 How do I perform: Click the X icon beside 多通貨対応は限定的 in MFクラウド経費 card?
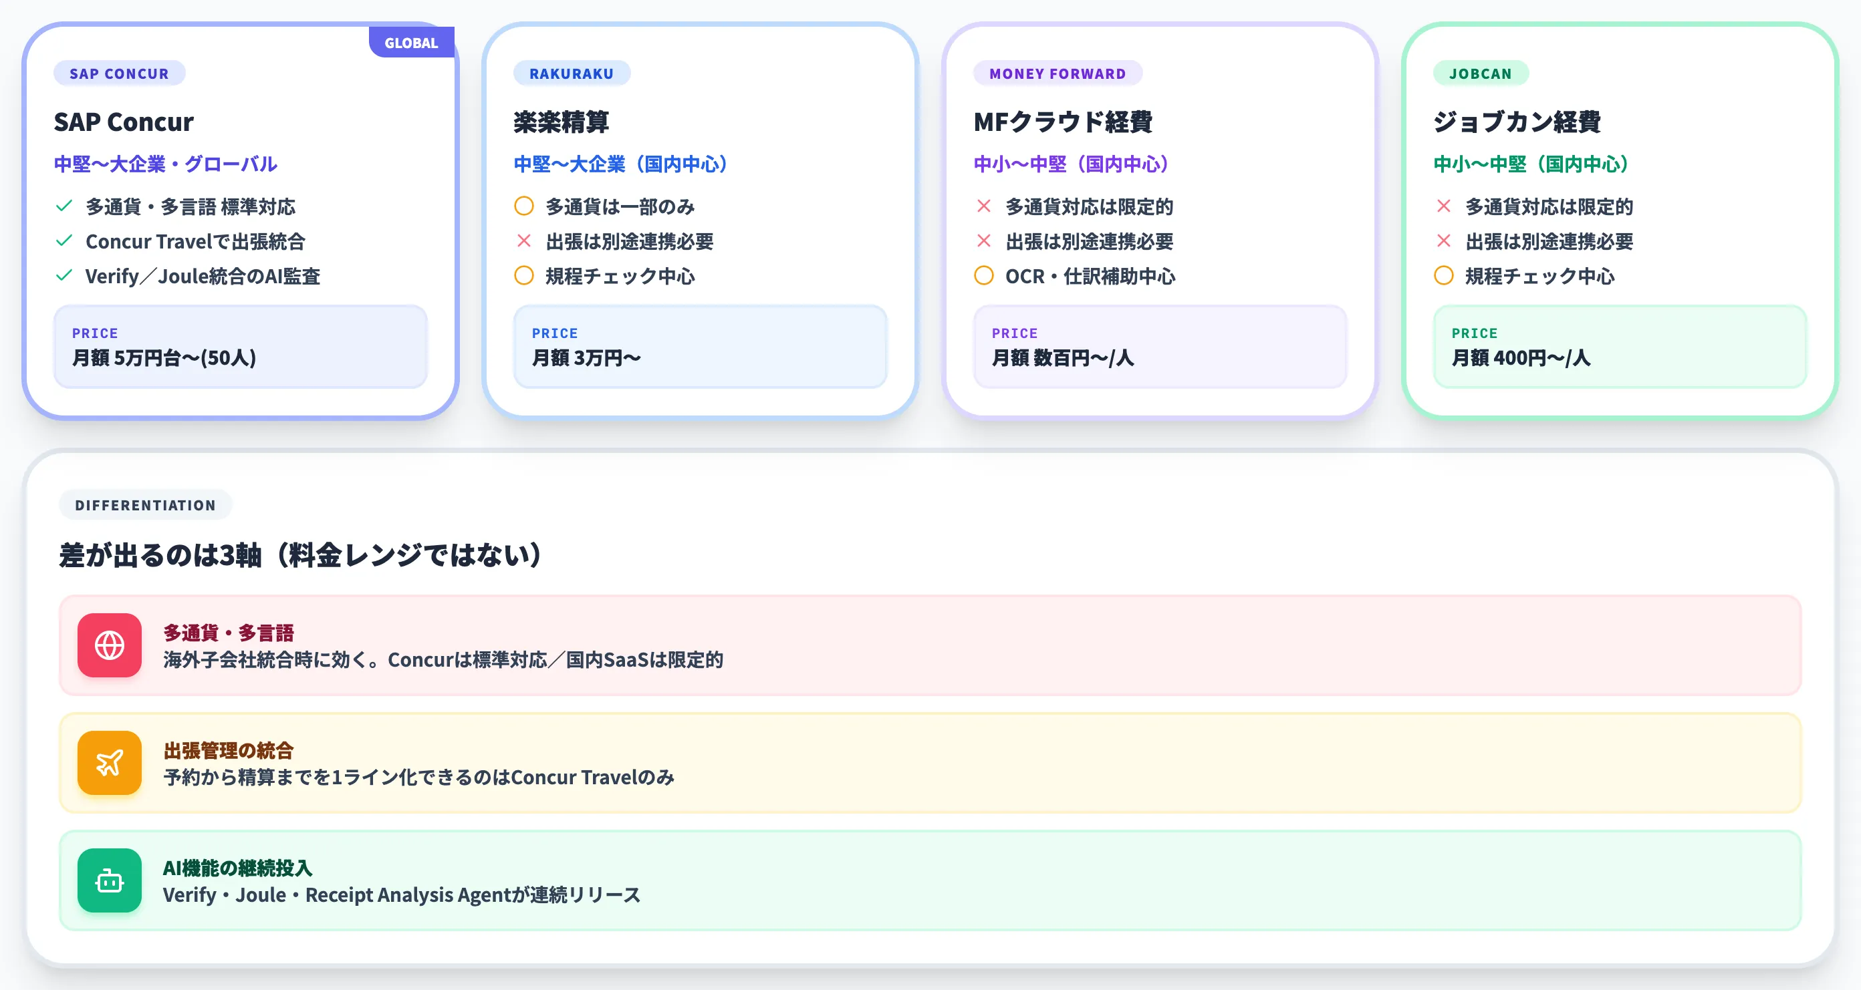(x=984, y=206)
